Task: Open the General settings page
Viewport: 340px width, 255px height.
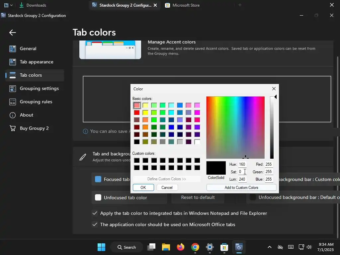Action: pos(35,48)
